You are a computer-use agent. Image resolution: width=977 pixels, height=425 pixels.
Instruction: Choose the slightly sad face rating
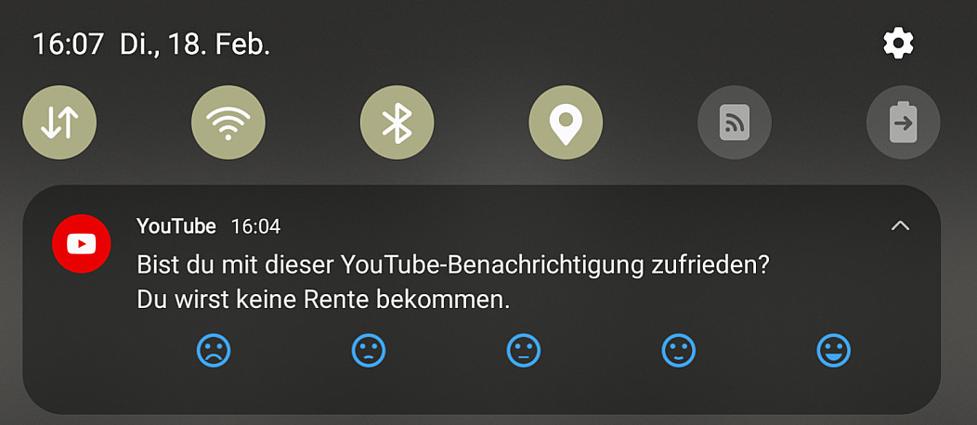click(x=369, y=351)
